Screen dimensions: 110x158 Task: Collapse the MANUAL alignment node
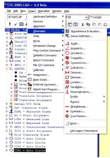tap(7, 69)
